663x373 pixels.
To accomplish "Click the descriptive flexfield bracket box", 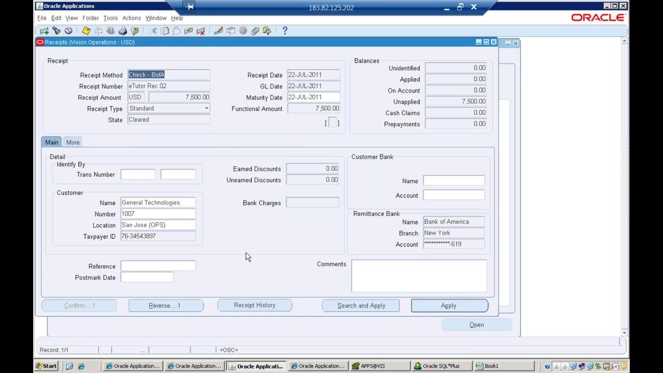I will click(x=333, y=123).
